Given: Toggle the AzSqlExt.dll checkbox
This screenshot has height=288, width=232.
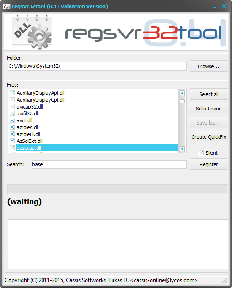Looking at the screenshot, I should tap(12, 141).
